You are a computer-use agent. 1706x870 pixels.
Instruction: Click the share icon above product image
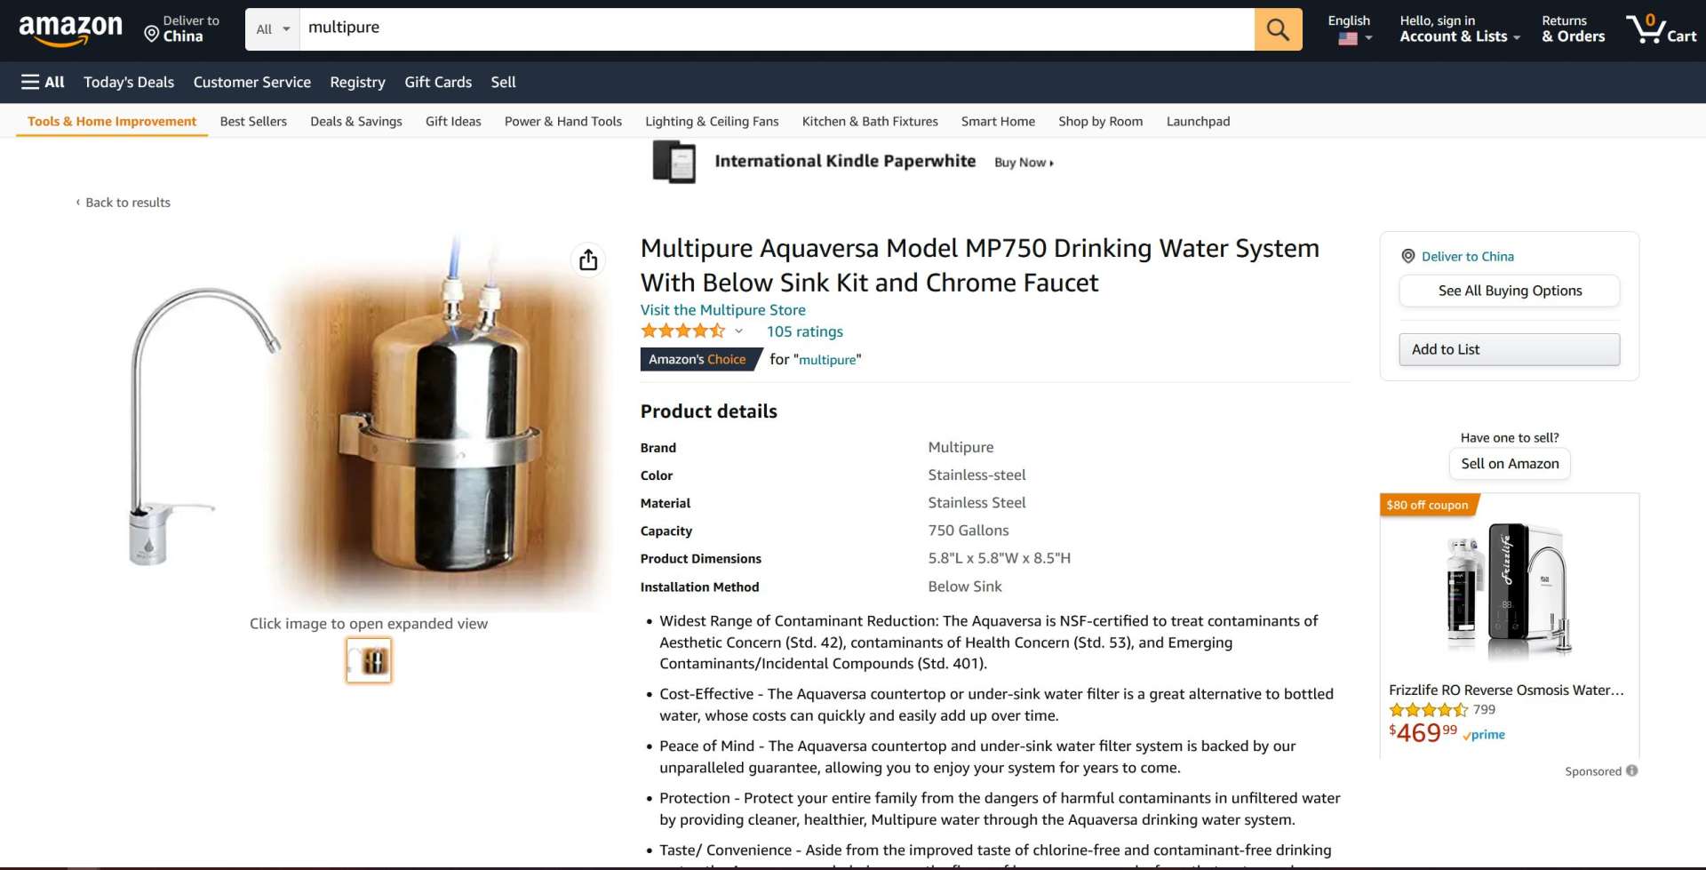coord(588,259)
